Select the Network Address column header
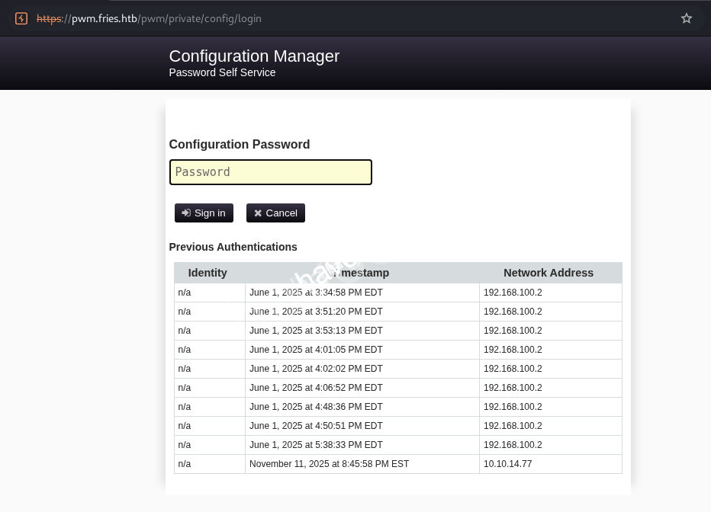This screenshot has width=711, height=512. [548, 273]
